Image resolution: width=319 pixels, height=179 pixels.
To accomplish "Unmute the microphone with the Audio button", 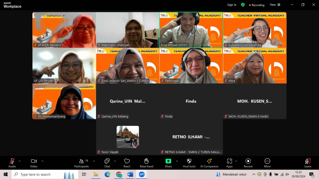I will [x=12, y=163].
